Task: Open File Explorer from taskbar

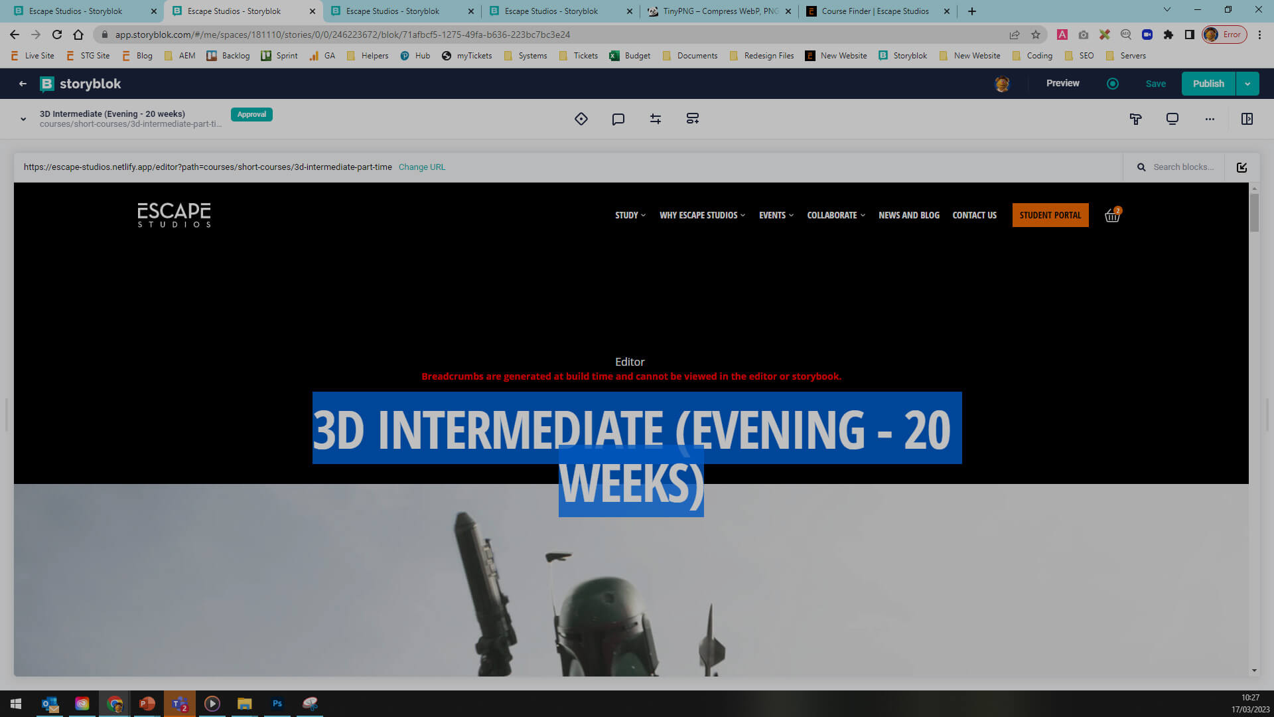Action: coord(245,704)
